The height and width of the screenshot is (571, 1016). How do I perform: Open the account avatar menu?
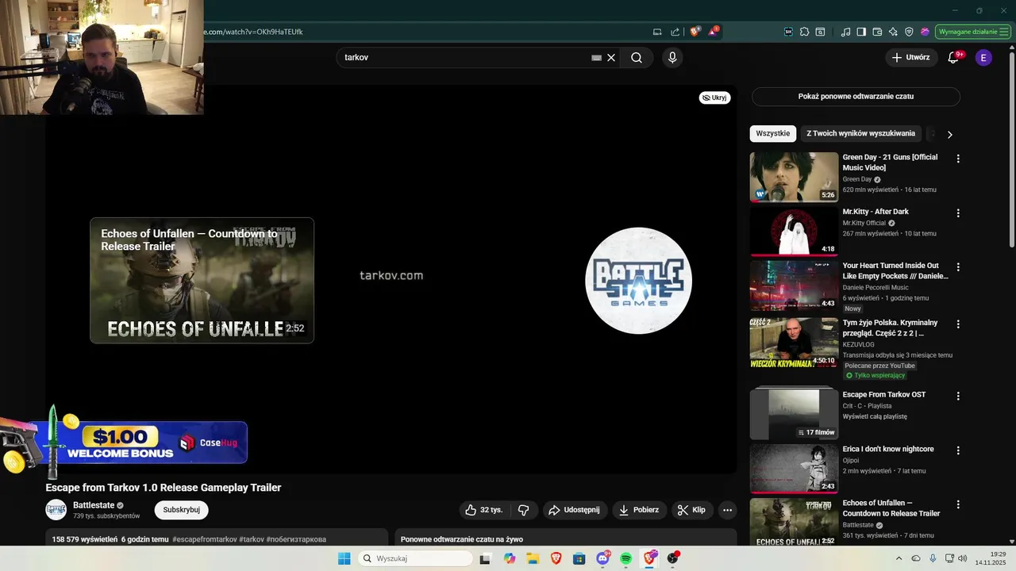(983, 57)
